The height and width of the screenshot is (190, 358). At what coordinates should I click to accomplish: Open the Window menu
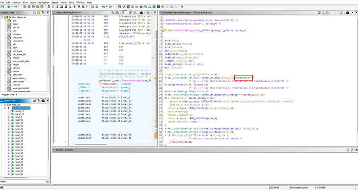click(x=80, y=2)
